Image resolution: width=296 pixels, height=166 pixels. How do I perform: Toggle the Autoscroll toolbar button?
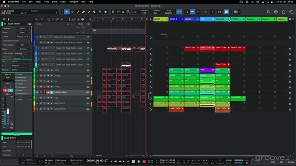[x=192, y=12]
